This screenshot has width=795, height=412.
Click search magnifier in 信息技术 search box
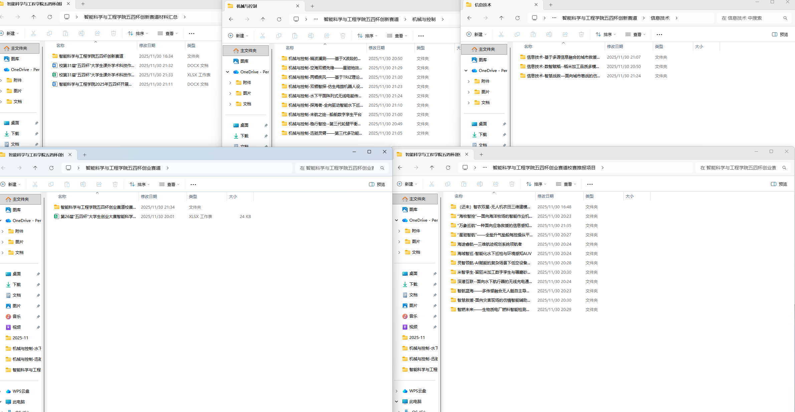tap(785, 18)
